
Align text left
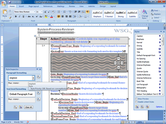pos(59,17)
